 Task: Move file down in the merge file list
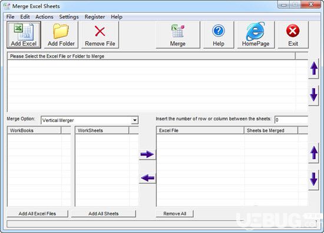[x=314, y=95]
